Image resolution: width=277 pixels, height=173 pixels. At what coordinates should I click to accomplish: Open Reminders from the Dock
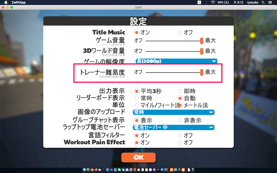(x=142, y=170)
